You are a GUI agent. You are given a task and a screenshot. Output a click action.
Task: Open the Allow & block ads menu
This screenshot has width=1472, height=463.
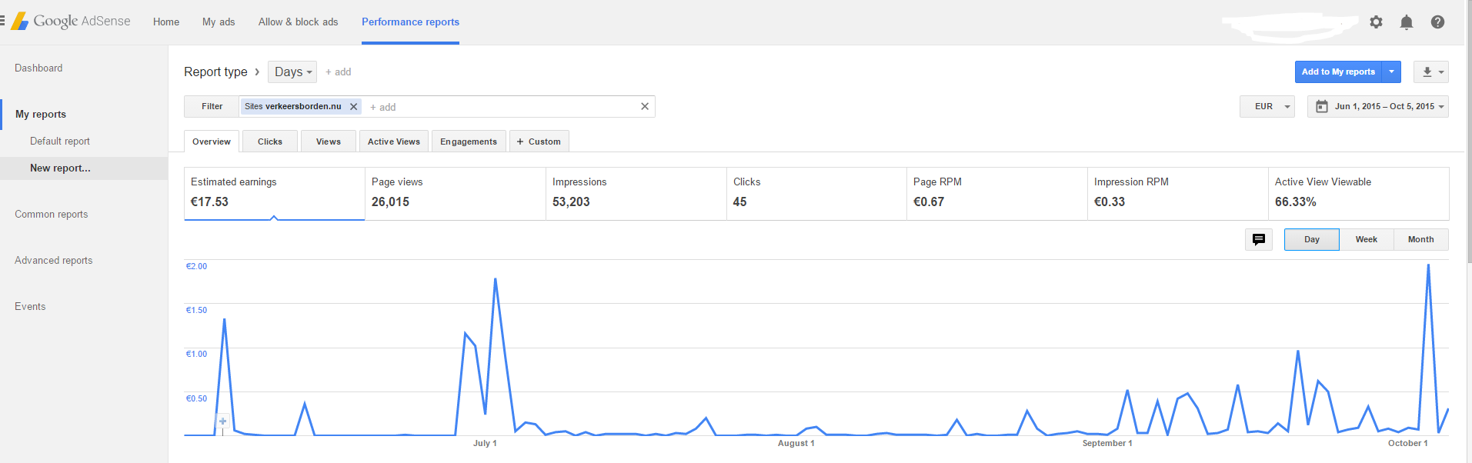coord(299,22)
